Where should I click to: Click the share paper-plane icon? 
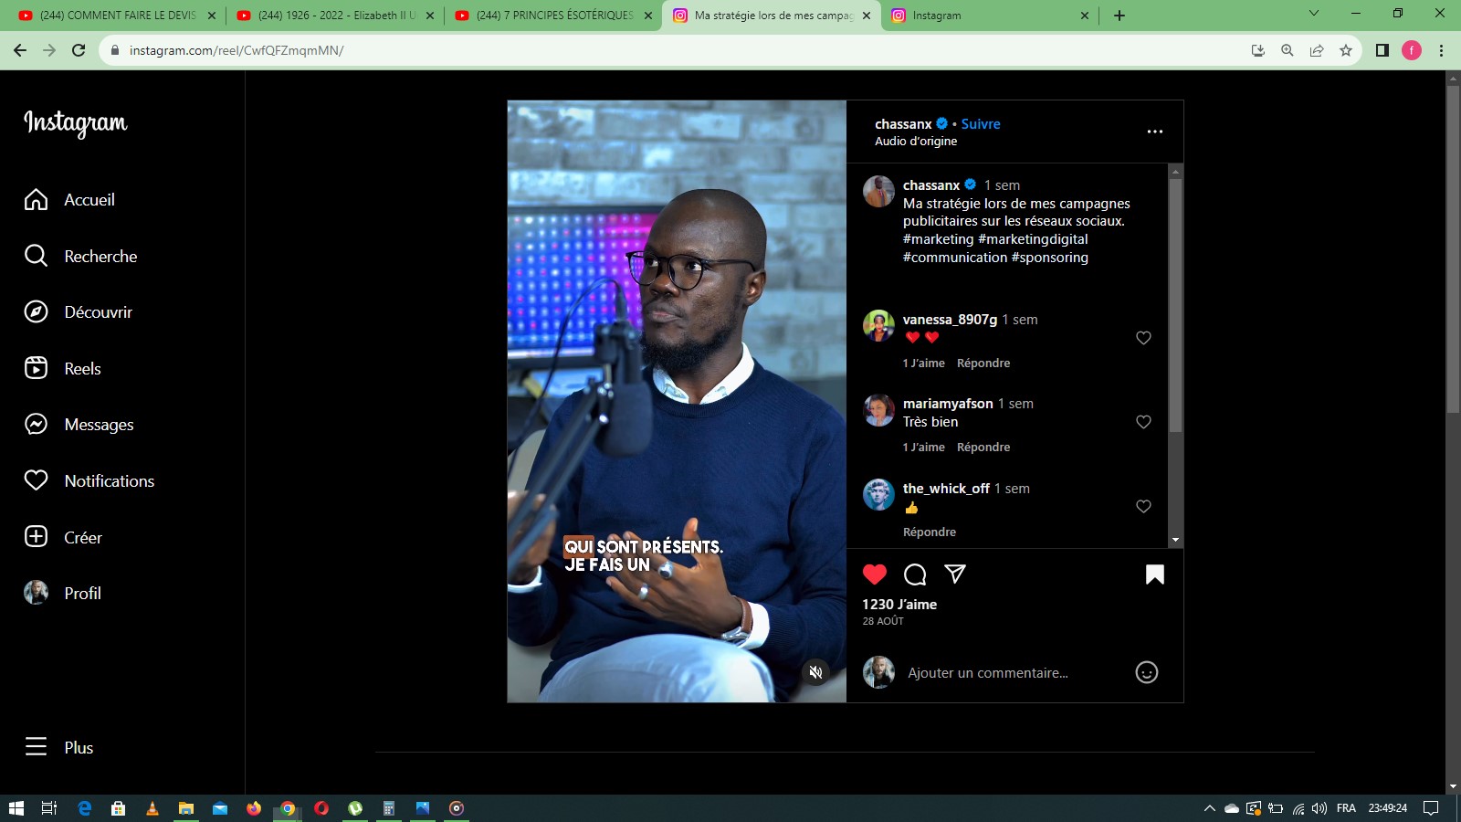pos(954,574)
